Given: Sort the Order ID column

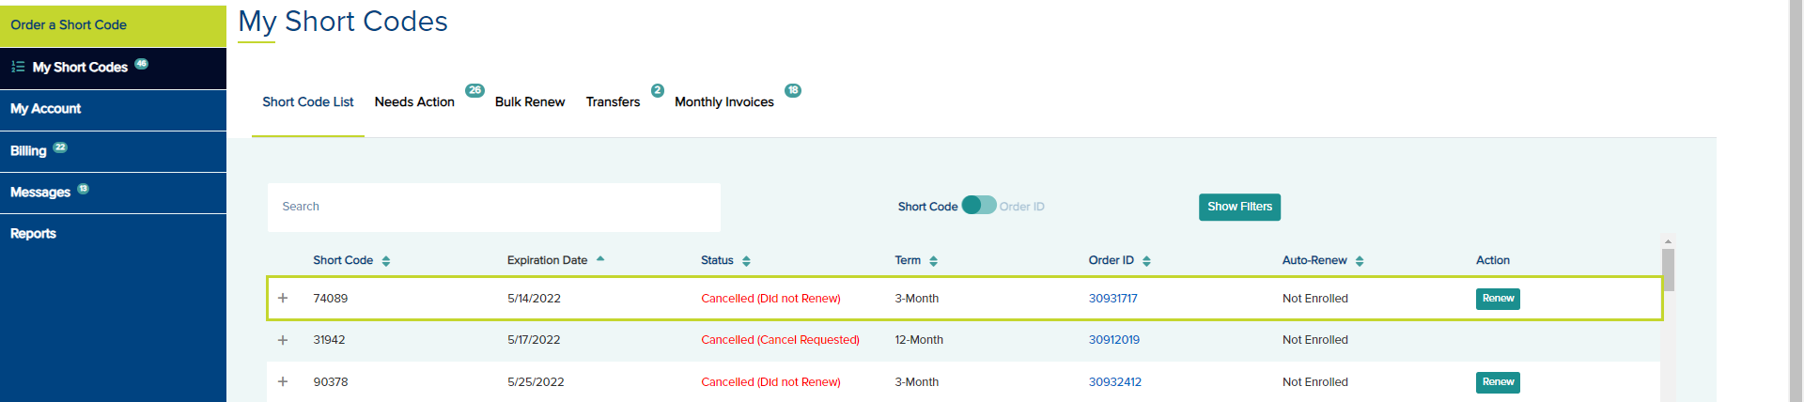Looking at the screenshot, I should pyautogui.click(x=1146, y=261).
